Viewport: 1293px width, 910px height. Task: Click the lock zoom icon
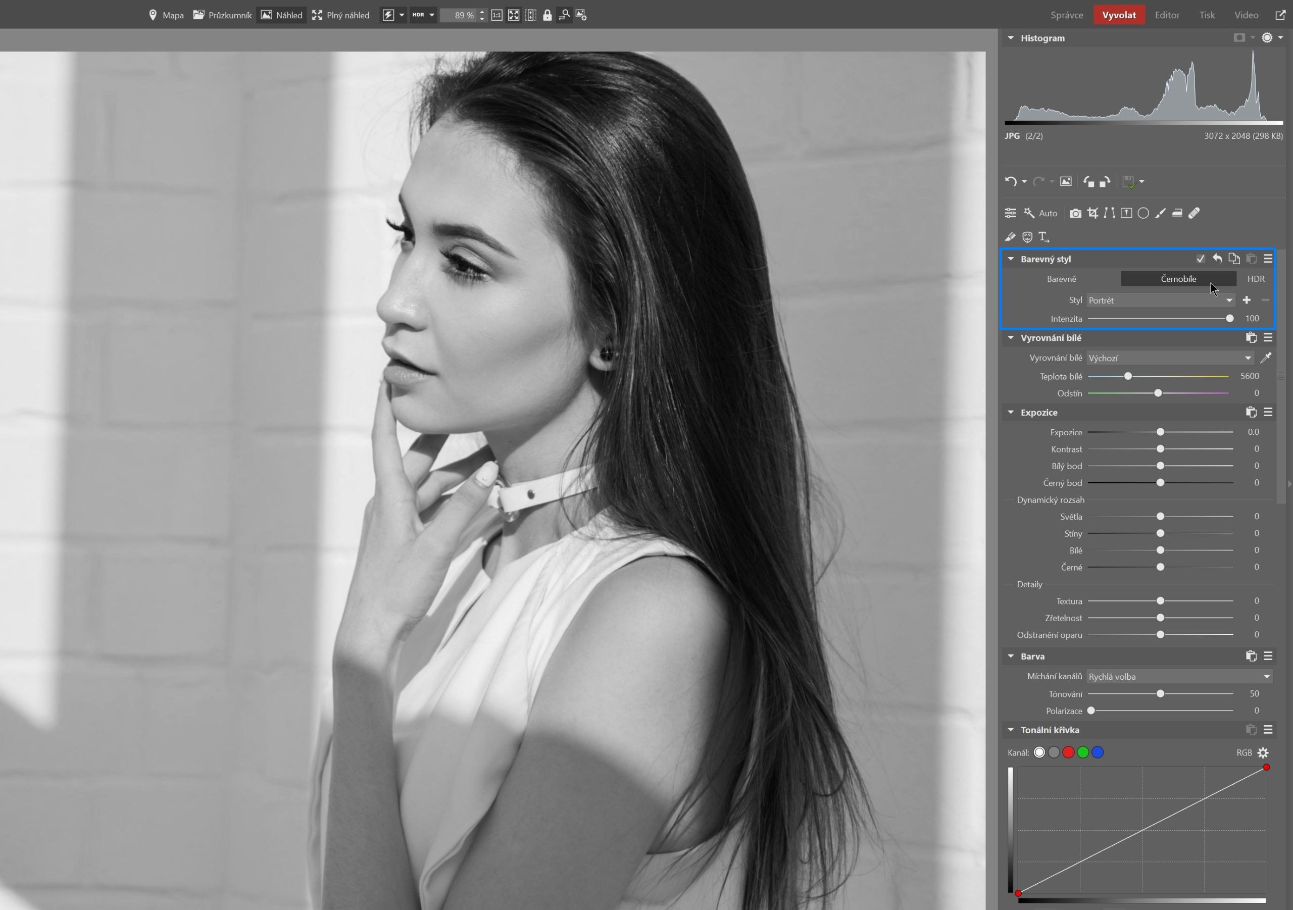(547, 15)
